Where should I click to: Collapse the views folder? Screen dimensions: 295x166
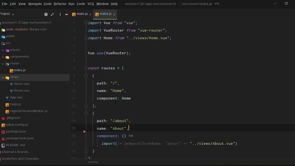[3, 77]
